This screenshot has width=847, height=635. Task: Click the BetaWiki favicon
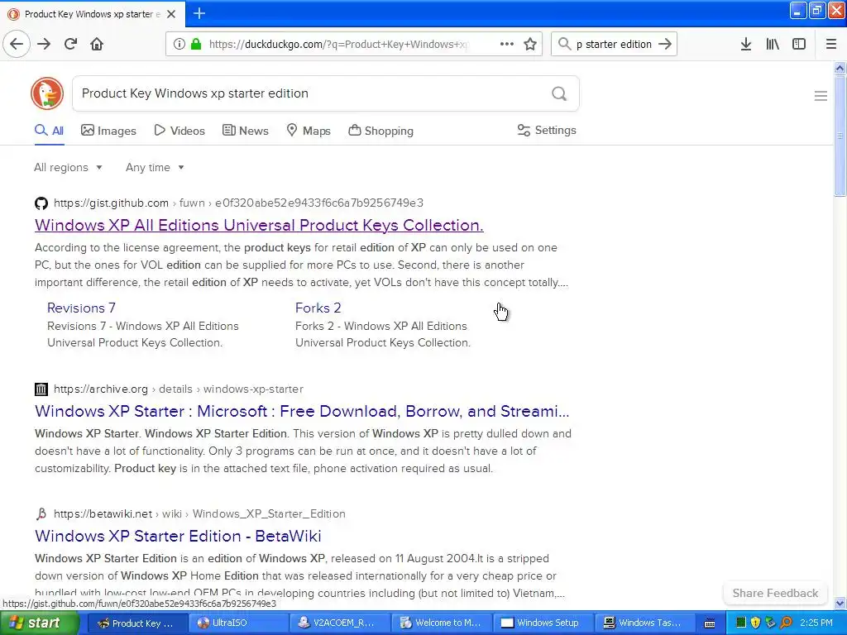(41, 514)
